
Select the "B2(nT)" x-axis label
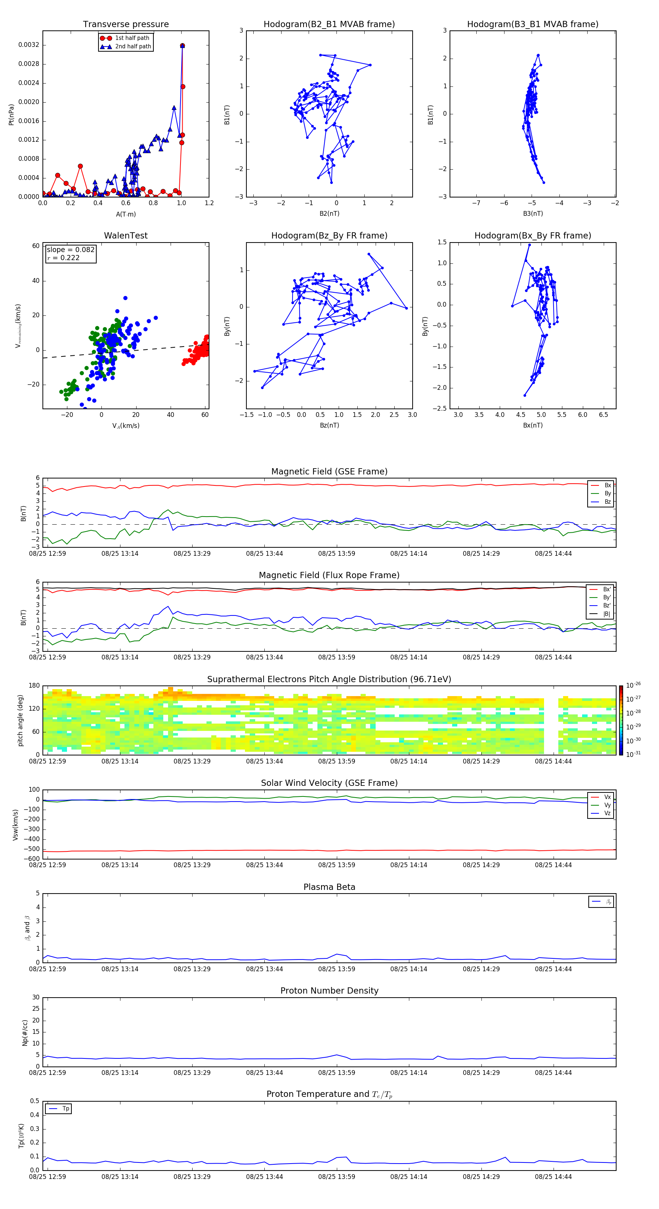[329, 214]
